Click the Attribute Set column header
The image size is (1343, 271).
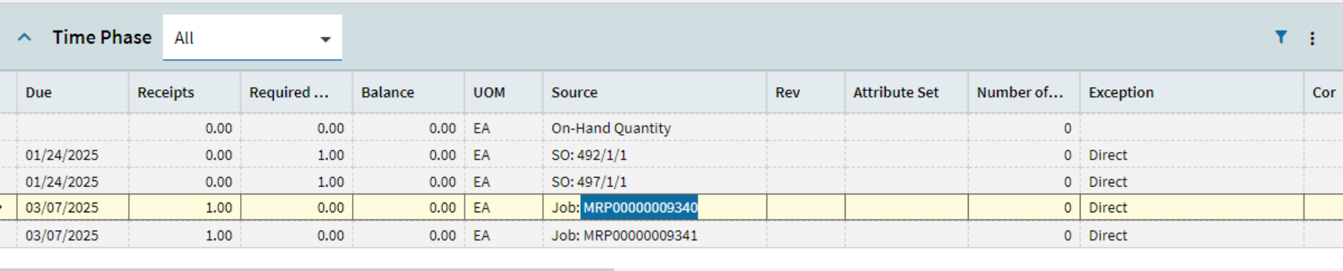pyautogui.click(x=906, y=92)
